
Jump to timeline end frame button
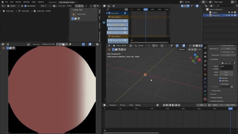pyautogui.click(x=179, y=105)
